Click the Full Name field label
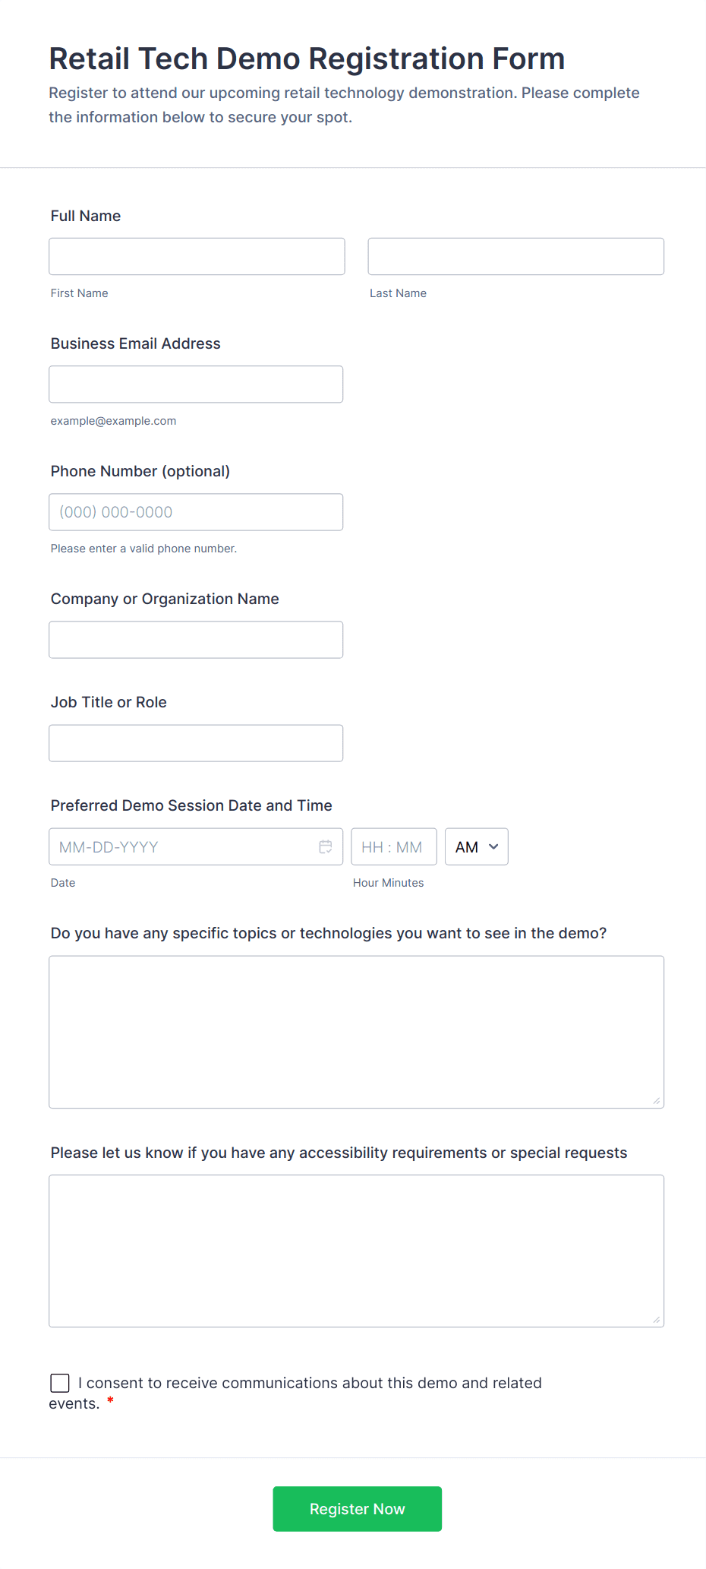The image size is (706, 1569). click(x=85, y=216)
